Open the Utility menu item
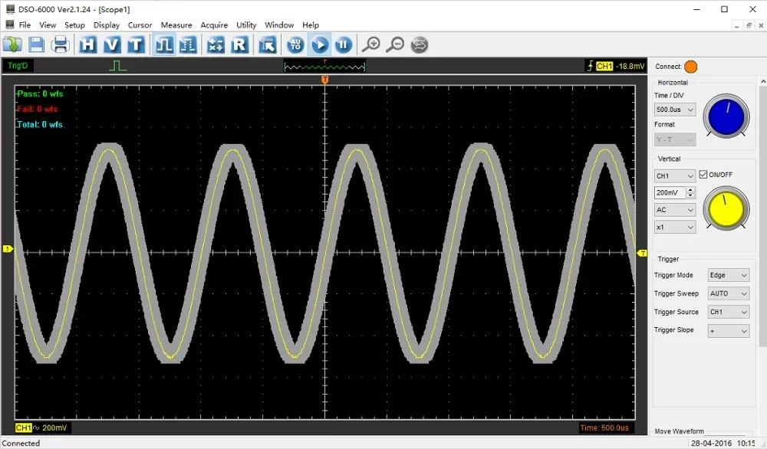 pyautogui.click(x=246, y=25)
